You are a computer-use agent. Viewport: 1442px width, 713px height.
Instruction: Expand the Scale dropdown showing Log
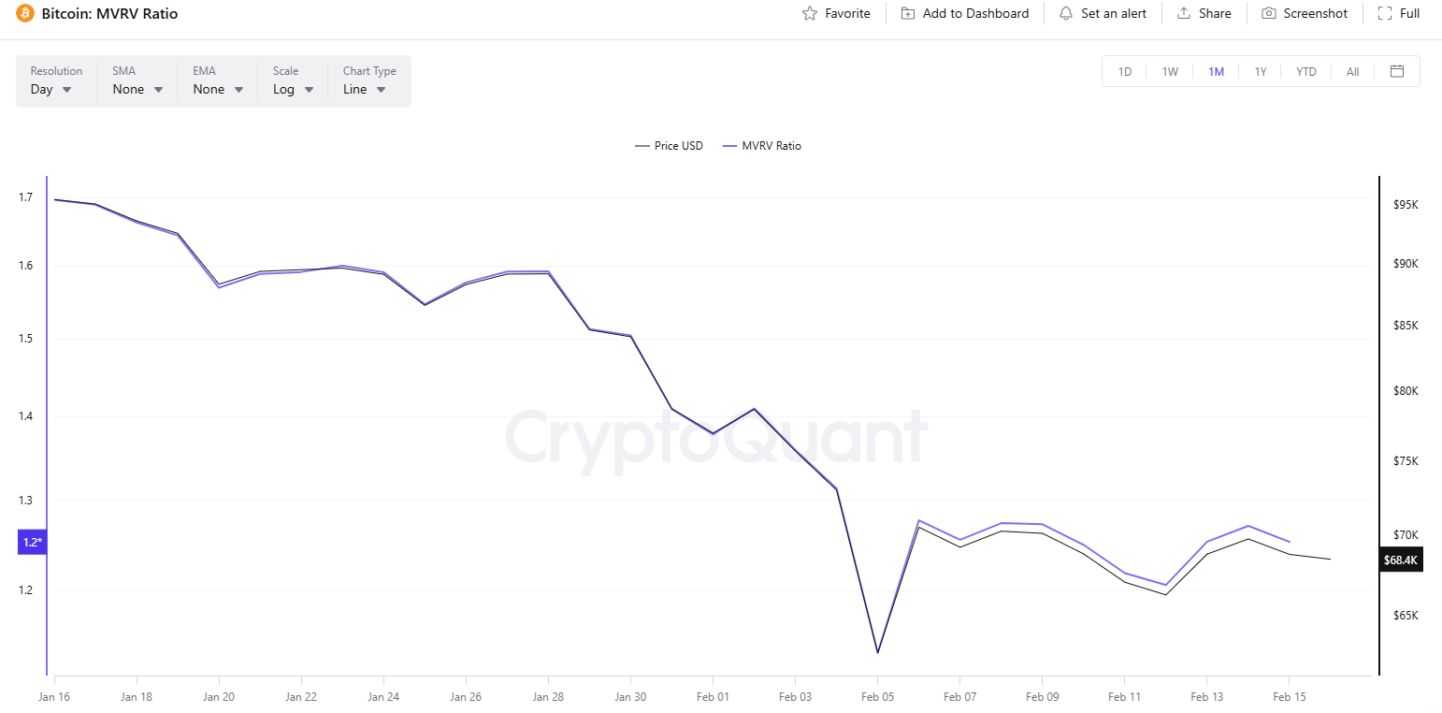click(292, 89)
